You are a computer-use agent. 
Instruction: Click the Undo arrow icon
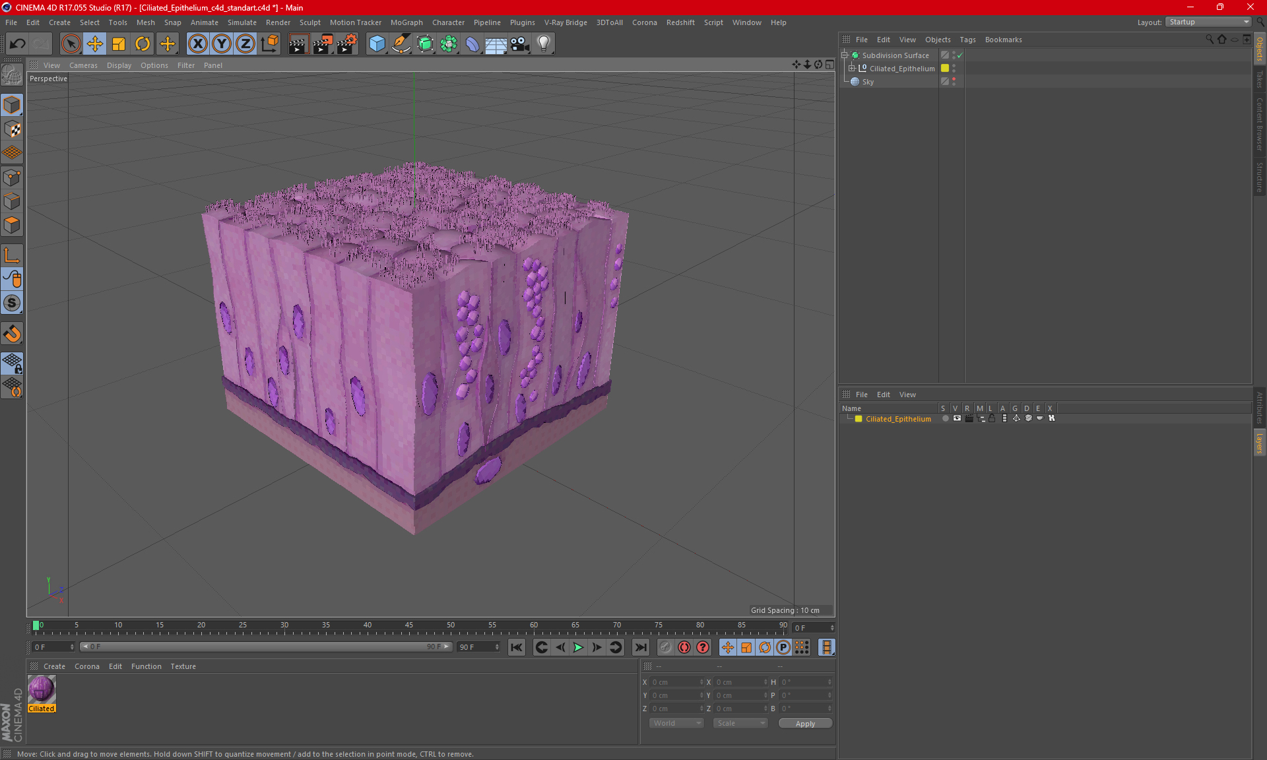point(18,44)
